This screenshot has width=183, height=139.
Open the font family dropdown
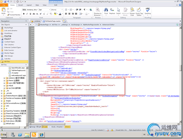coord(38,10)
